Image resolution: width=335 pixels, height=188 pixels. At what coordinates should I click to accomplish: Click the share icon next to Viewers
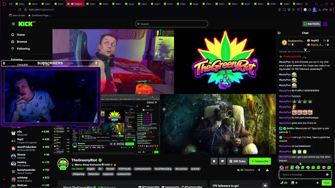pyautogui.click(x=259, y=170)
